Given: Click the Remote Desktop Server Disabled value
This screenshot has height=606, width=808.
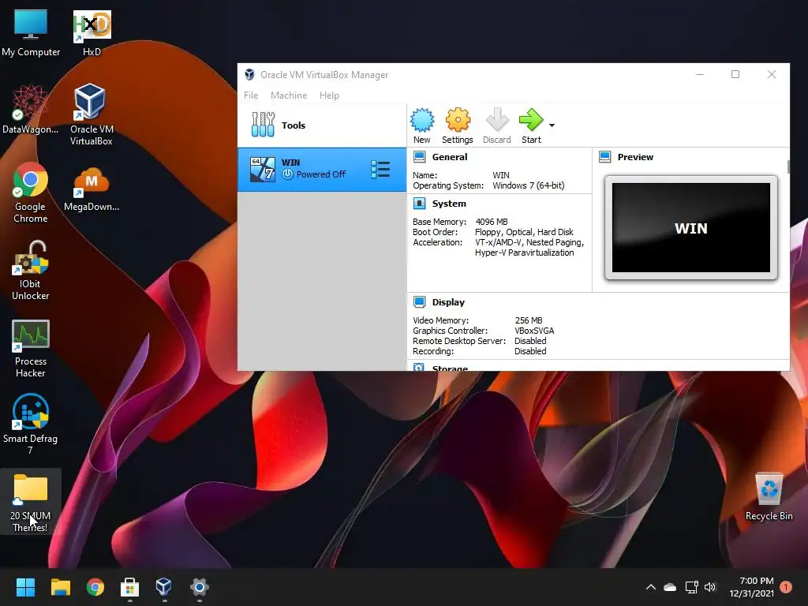Looking at the screenshot, I should click(530, 341).
